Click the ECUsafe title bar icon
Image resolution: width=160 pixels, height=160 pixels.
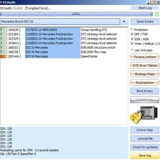[1, 2]
